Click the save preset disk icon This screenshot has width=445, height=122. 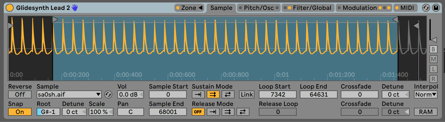[x=436, y=8]
